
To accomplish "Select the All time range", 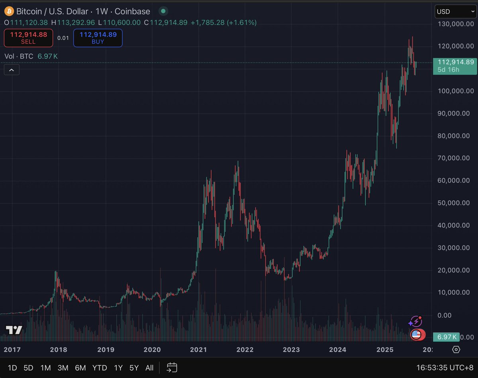I will coord(149,368).
